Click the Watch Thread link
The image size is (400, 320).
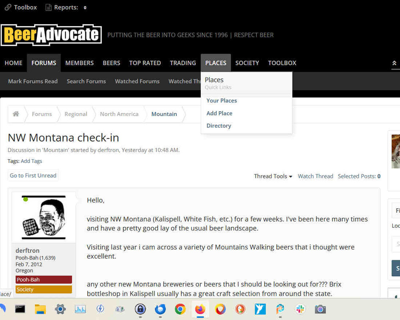point(315,176)
